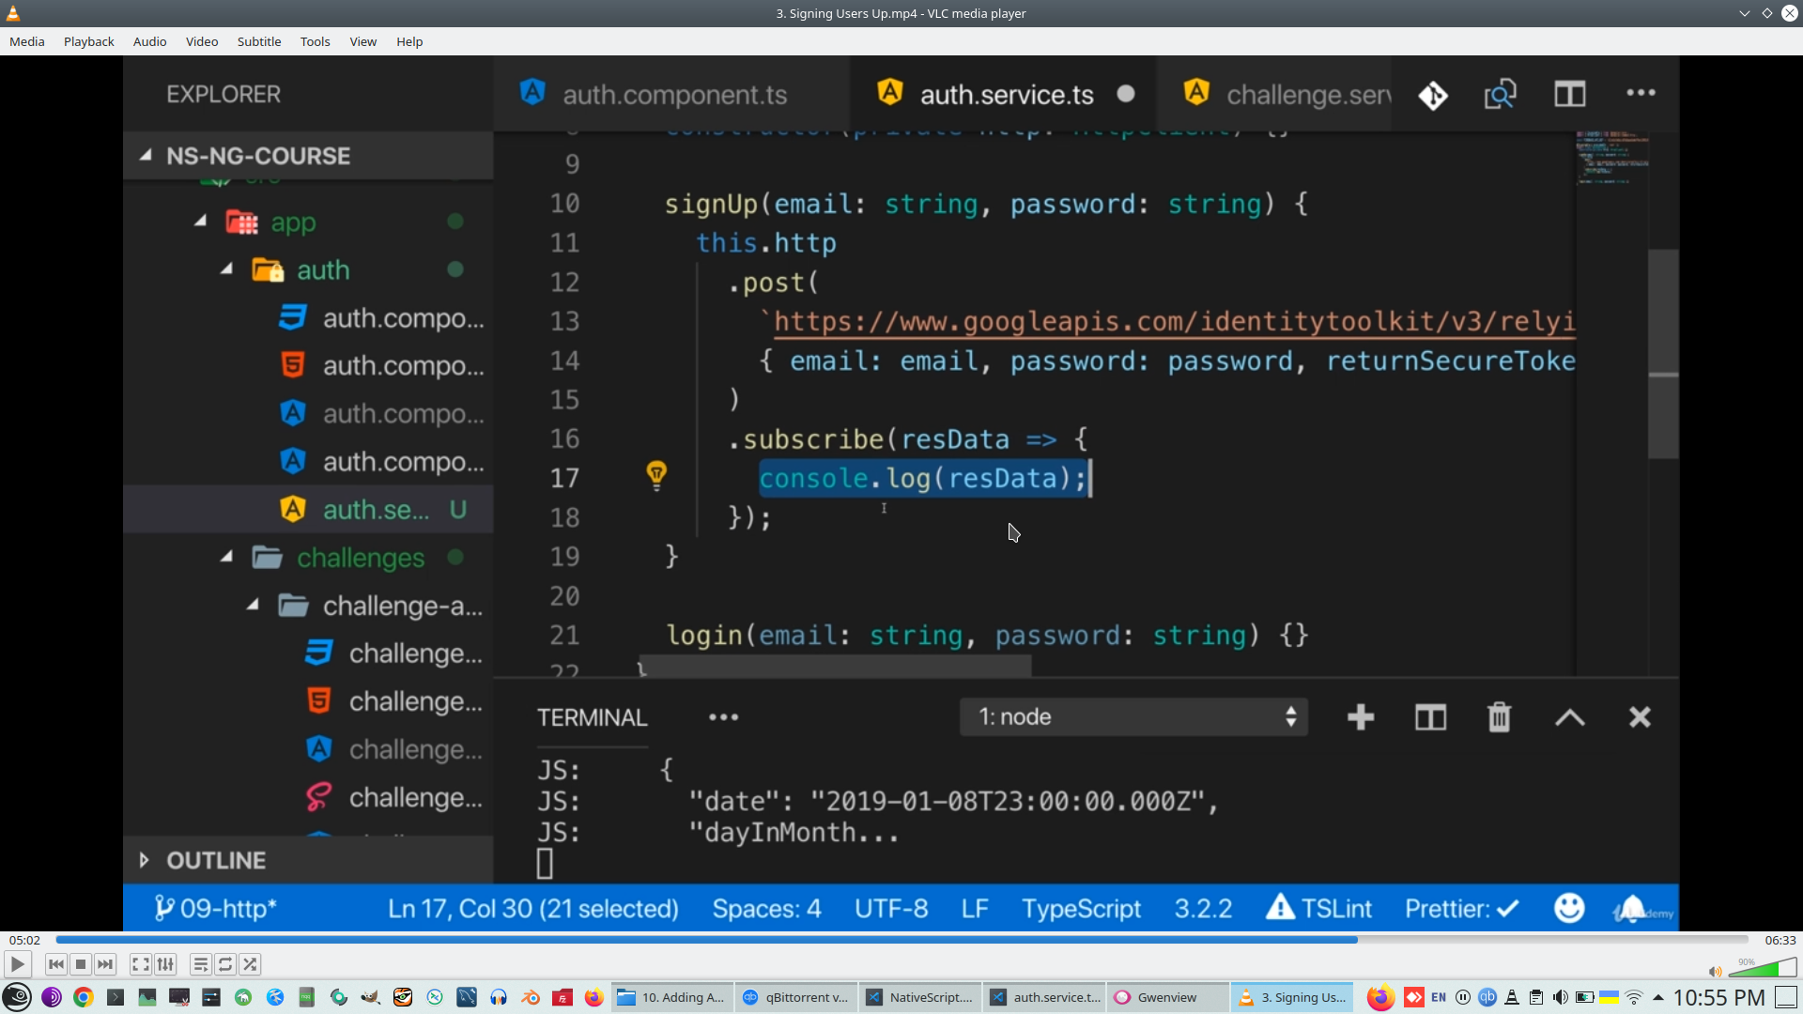The width and height of the screenshot is (1803, 1014).
Task: Stop playback with the stop button
Action: click(81, 964)
